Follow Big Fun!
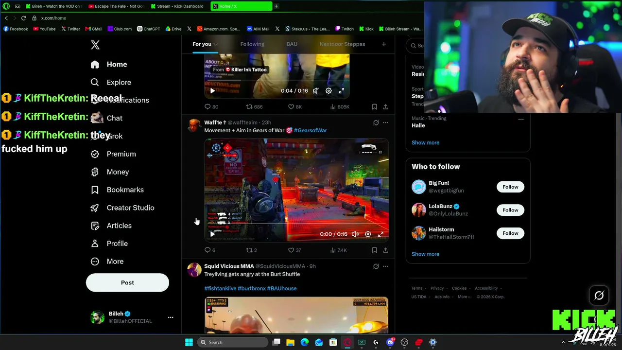Screen dimensions: 622x350 (x=510, y=187)
